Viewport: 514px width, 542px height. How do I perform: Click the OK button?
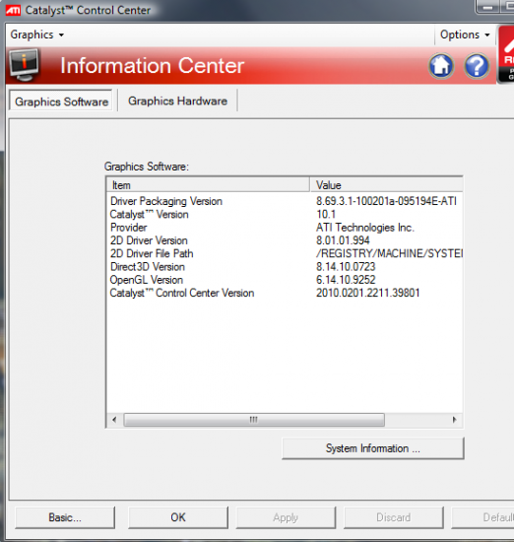pyautogui.click(x=178, y=517)
